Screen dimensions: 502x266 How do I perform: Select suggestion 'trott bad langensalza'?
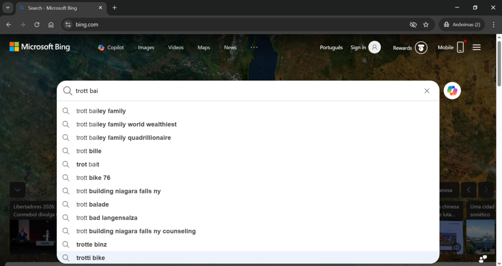pyautogui.click(x=248, y=218)
